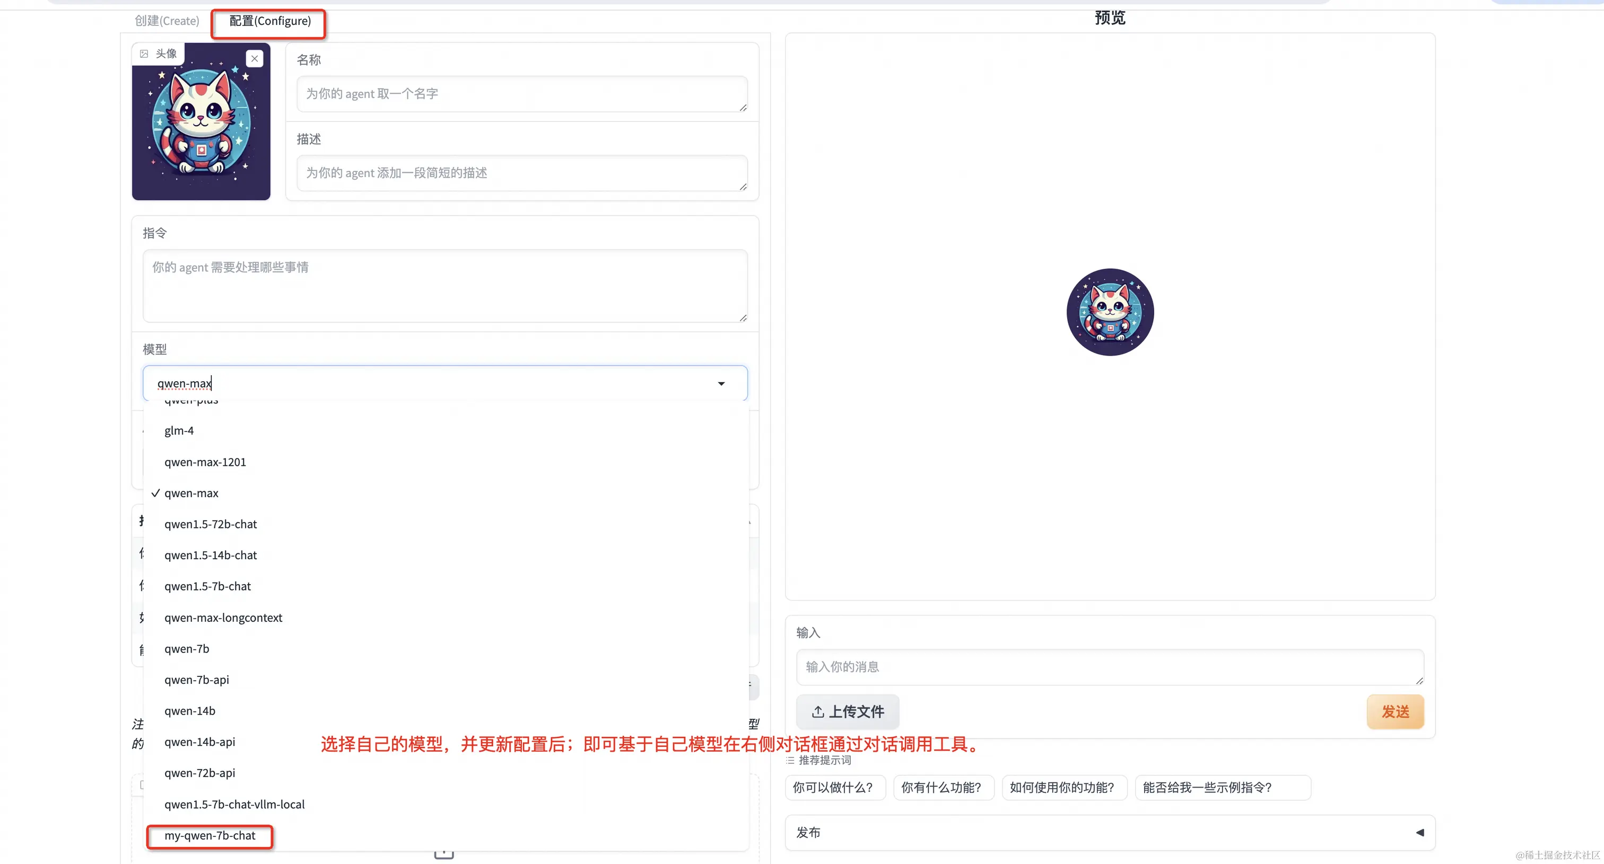This screenshot has width=1604, height=864.
Task: Open the Configure tab
Action: [269, 21]
